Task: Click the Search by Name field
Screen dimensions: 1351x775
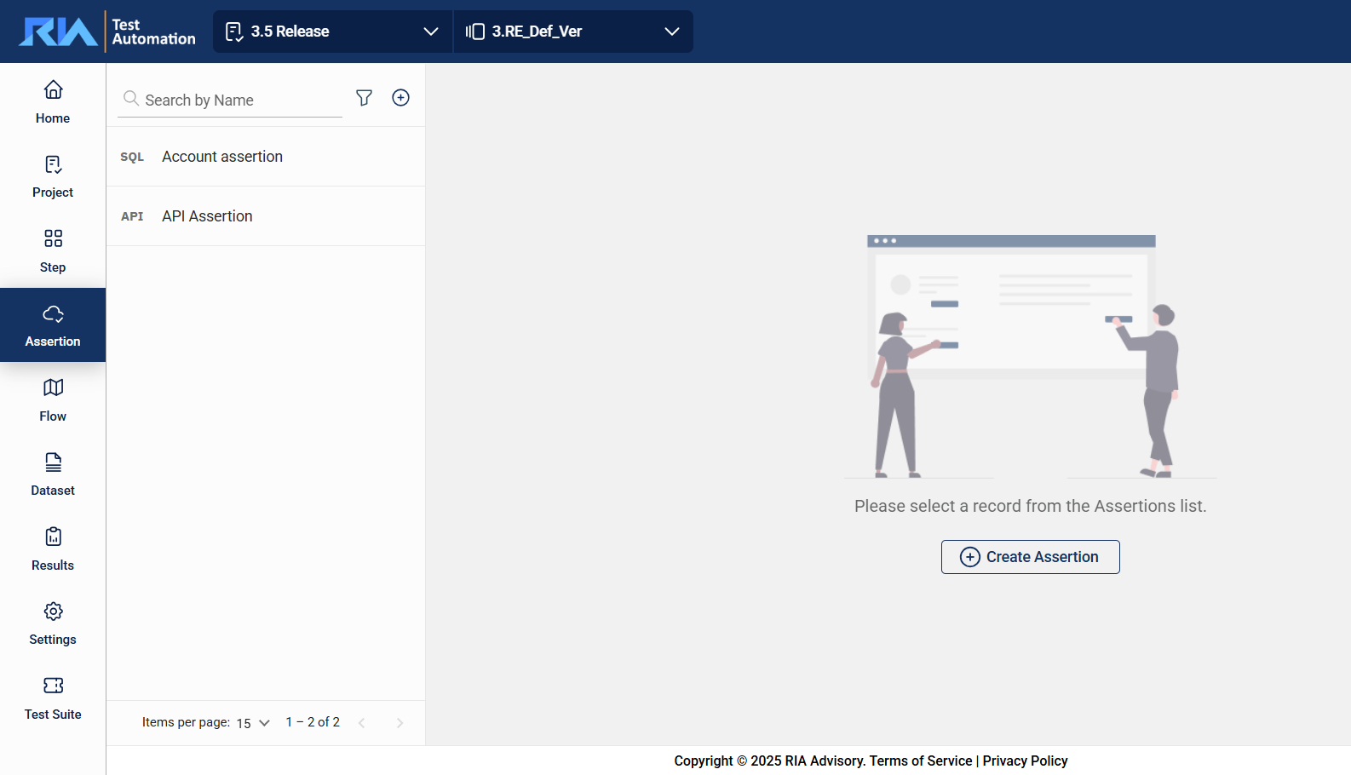Action: [239, 100]
